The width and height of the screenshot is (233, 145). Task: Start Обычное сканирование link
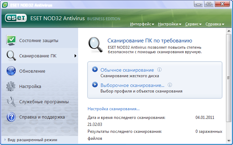pyautogui.click(x=127, y=70)
